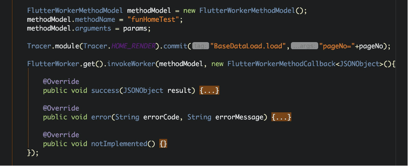Image resolution: width=408 pixels, height=166 pixels.
Task: Expand folded body of success method
Action: (209, 90)
